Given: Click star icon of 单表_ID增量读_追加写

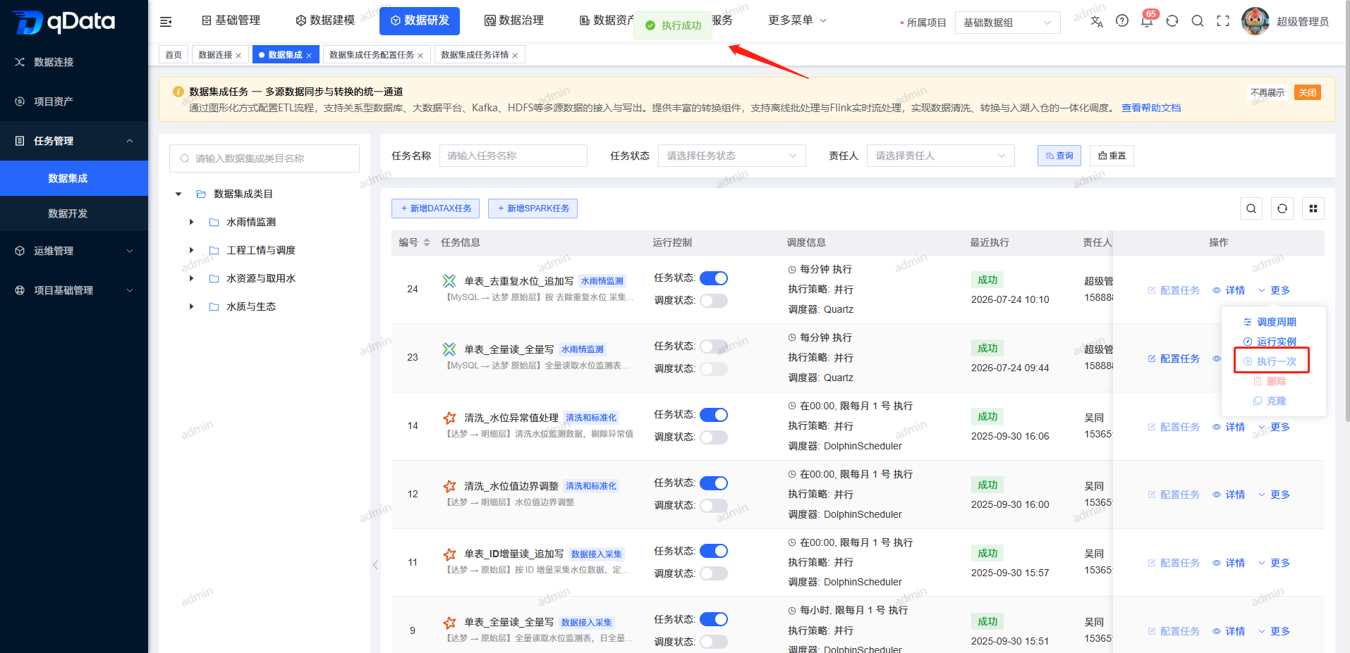Looking at the screenshot, I should (449, 554).
